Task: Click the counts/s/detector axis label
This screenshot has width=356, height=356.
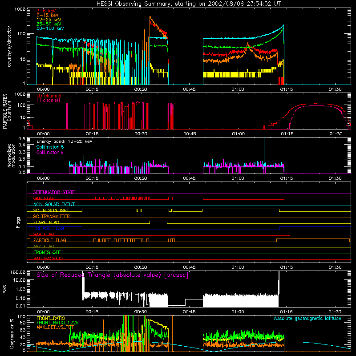Action: pos(9,46)
